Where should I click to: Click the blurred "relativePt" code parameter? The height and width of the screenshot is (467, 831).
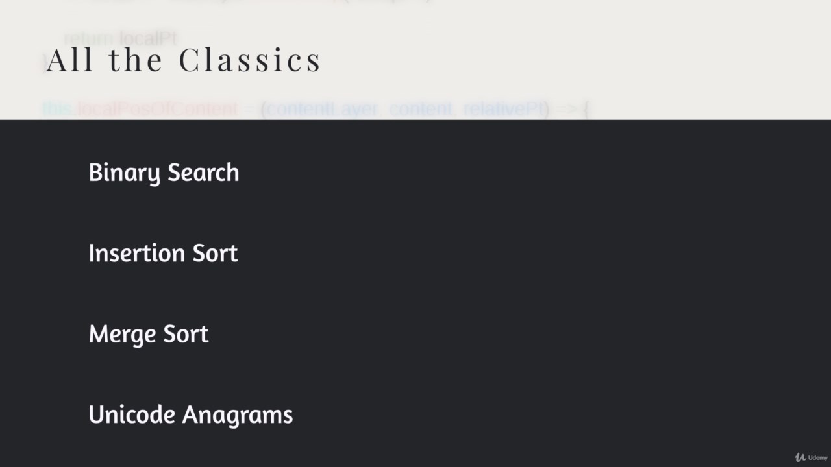pos(505,110)
